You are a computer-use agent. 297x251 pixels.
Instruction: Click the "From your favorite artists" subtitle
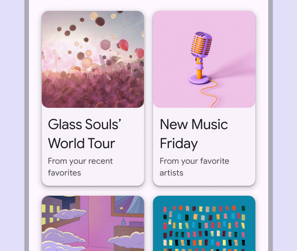(194, 167)
